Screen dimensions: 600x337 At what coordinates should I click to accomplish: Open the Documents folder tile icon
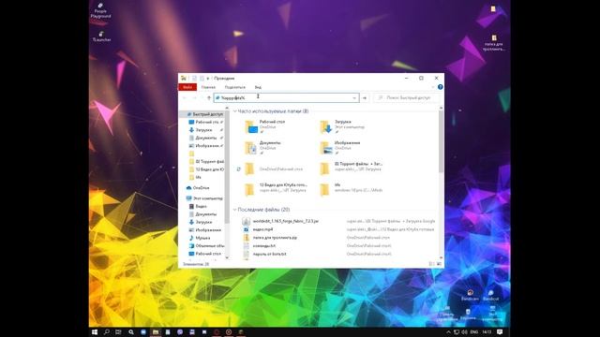251,148
